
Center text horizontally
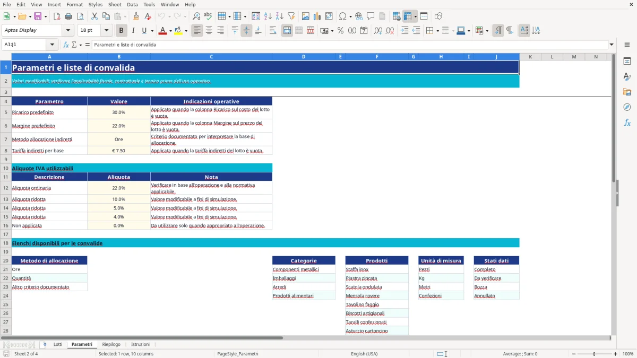tap(209, 31)
